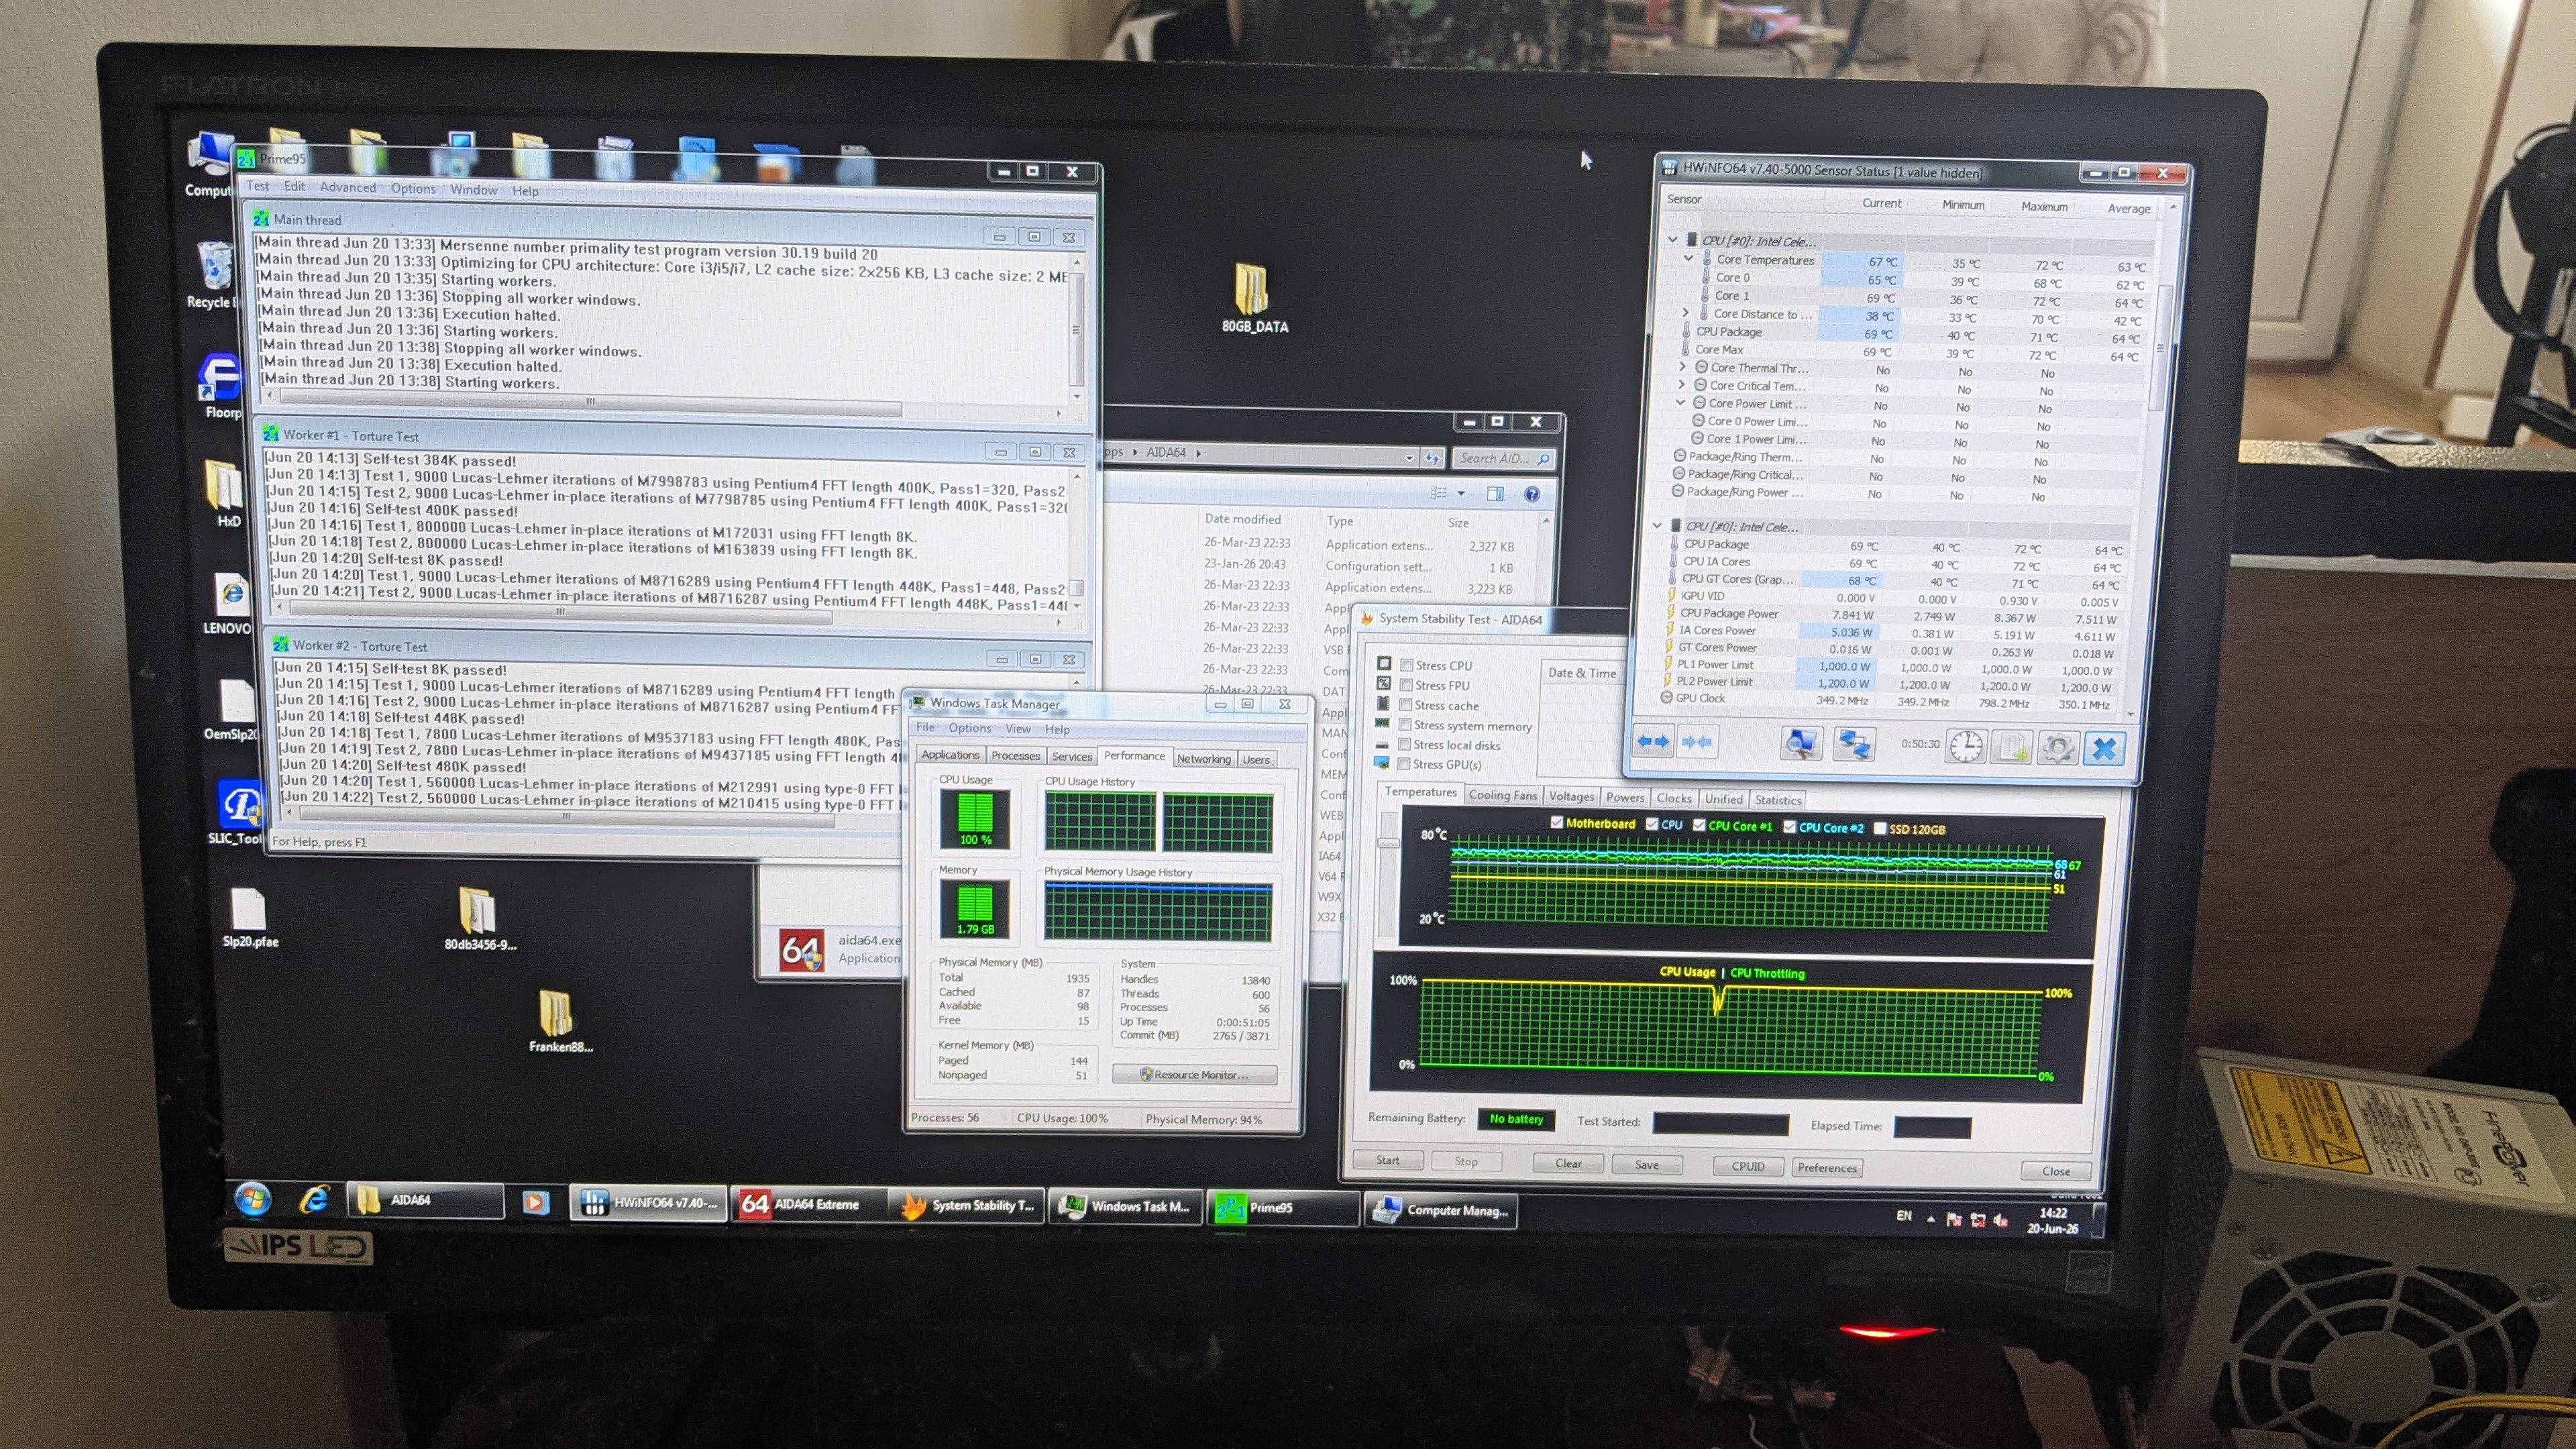Image resolution: width=2576 pixels, height=1449 pixels.
Task: Select the LENOVO desktop shortcut icon
Action: (229, 603)
